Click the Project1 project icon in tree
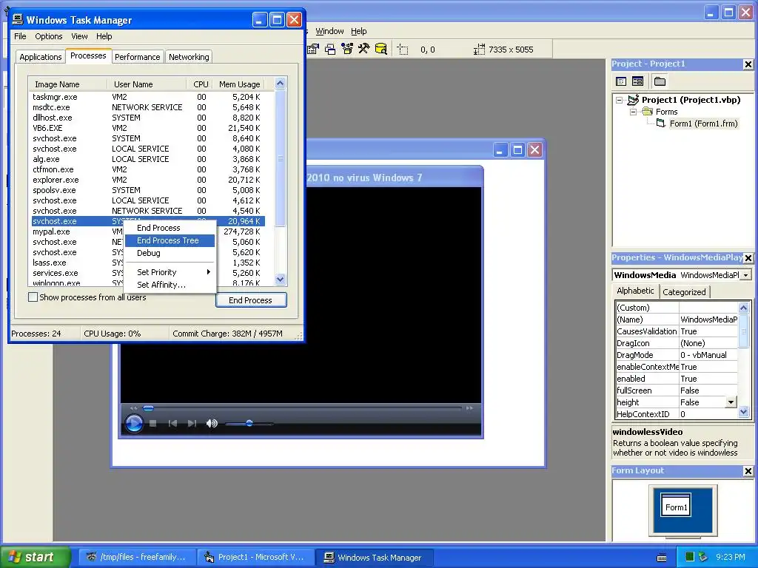Screen dimensions: 758x568 (634, 100)
